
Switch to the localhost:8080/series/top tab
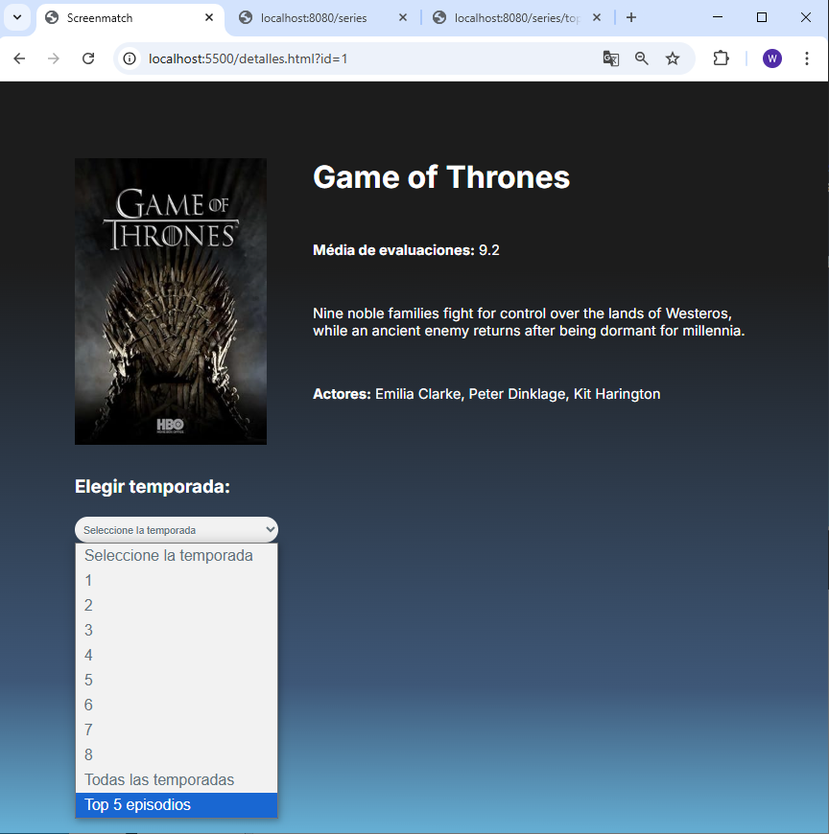pos(517,17)
